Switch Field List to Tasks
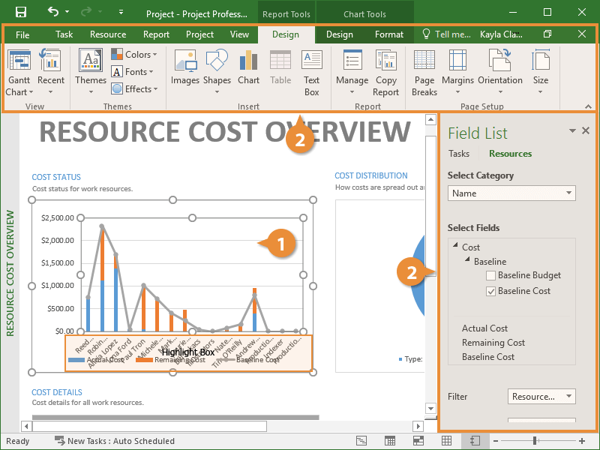Image resolution: width=600 pixels, height=450 pixels. (x=459, y=154)
